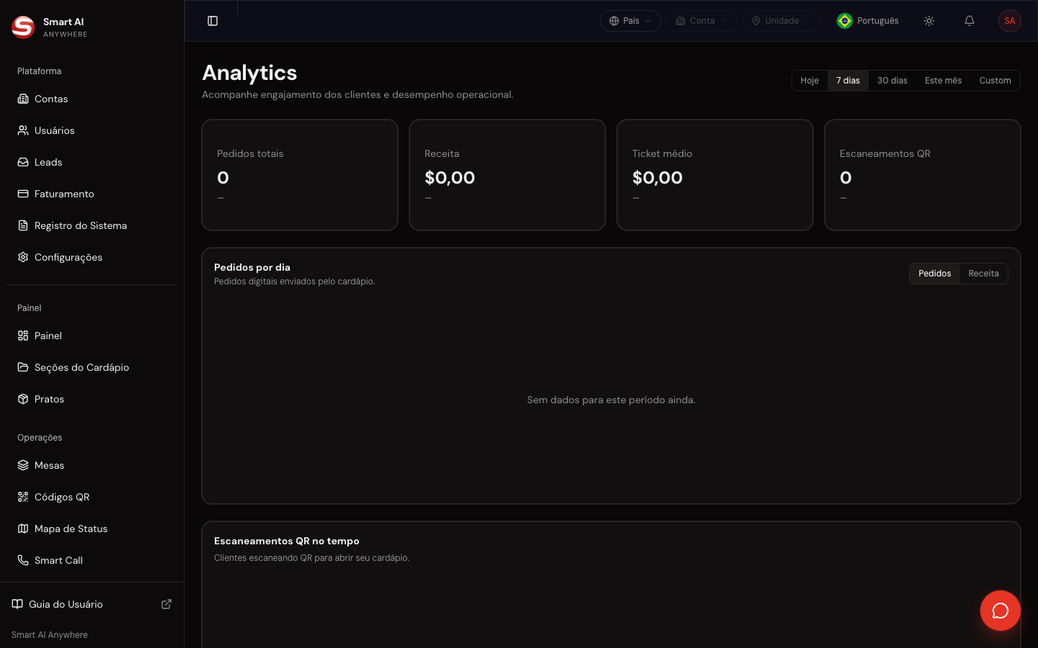This screenshot has width=1038, height=648.
Task: Click the Mapa de Status map icon
Action: pos(23,528)
